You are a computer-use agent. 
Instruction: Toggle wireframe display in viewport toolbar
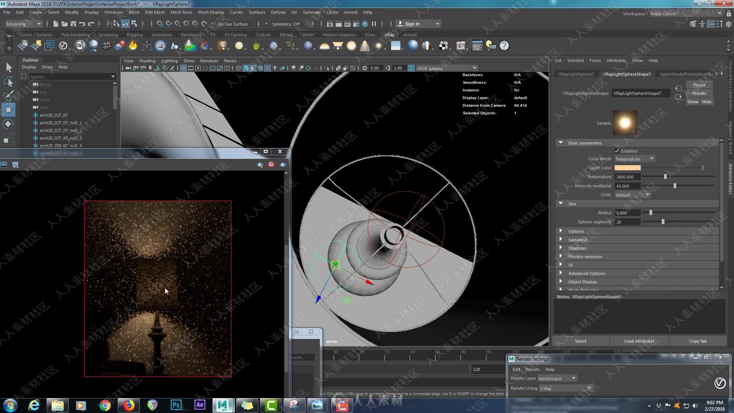[239, 68]
